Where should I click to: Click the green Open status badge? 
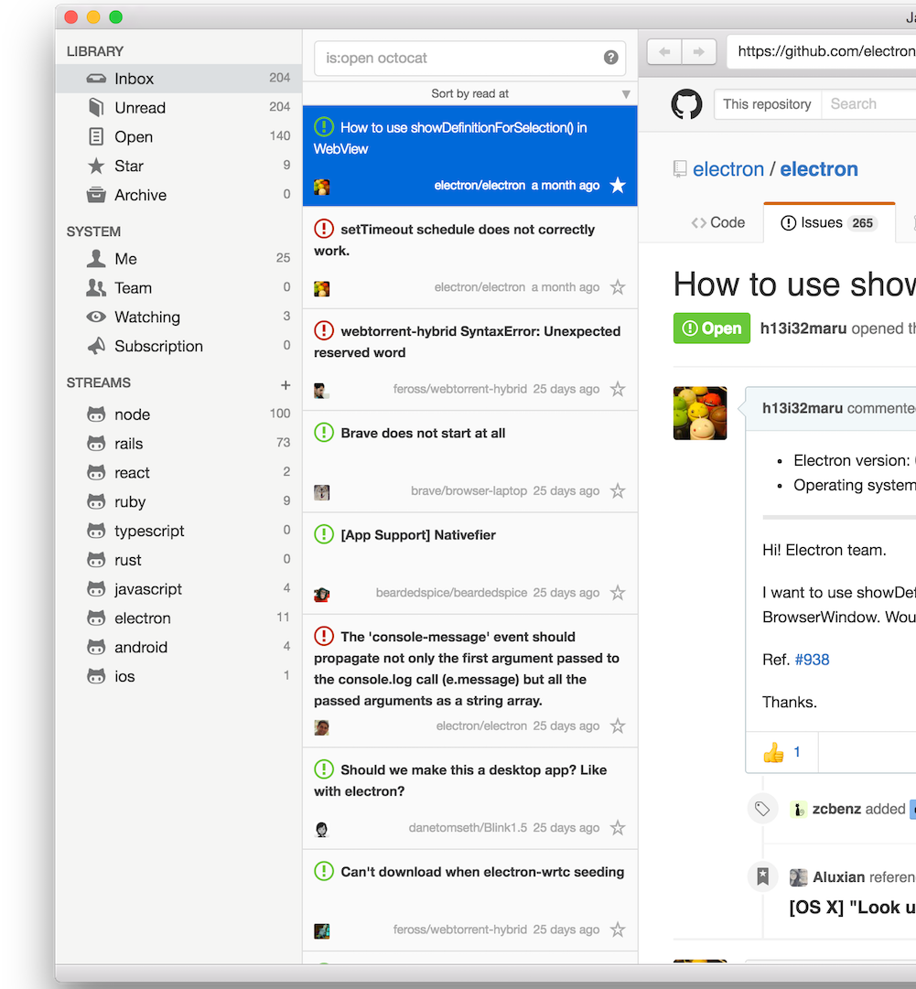(712, 328)
